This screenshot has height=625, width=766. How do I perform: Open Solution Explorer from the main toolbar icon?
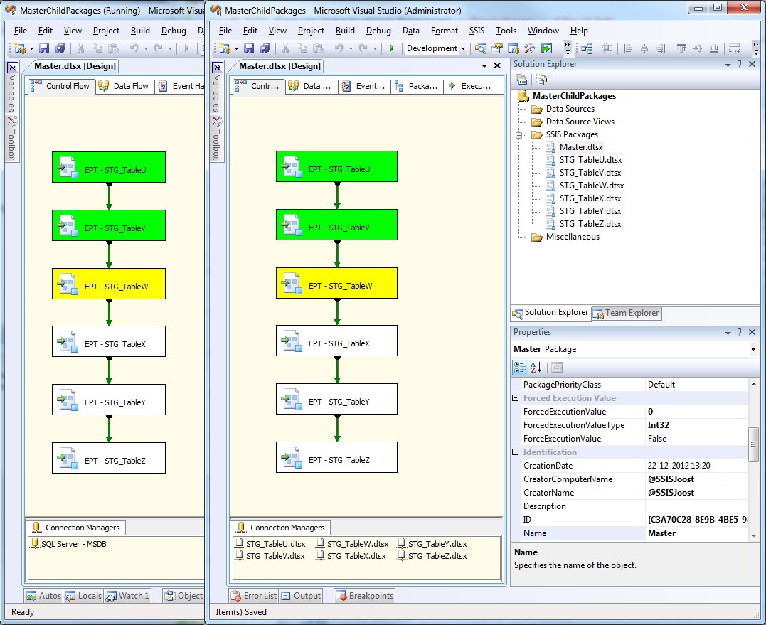(481, 48)
